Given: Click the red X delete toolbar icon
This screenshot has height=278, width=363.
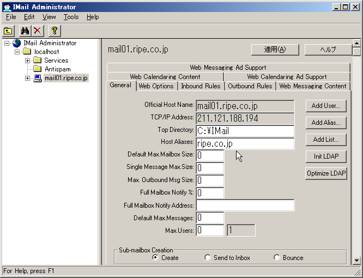Looking at the screenshot, I should [38, 31].
